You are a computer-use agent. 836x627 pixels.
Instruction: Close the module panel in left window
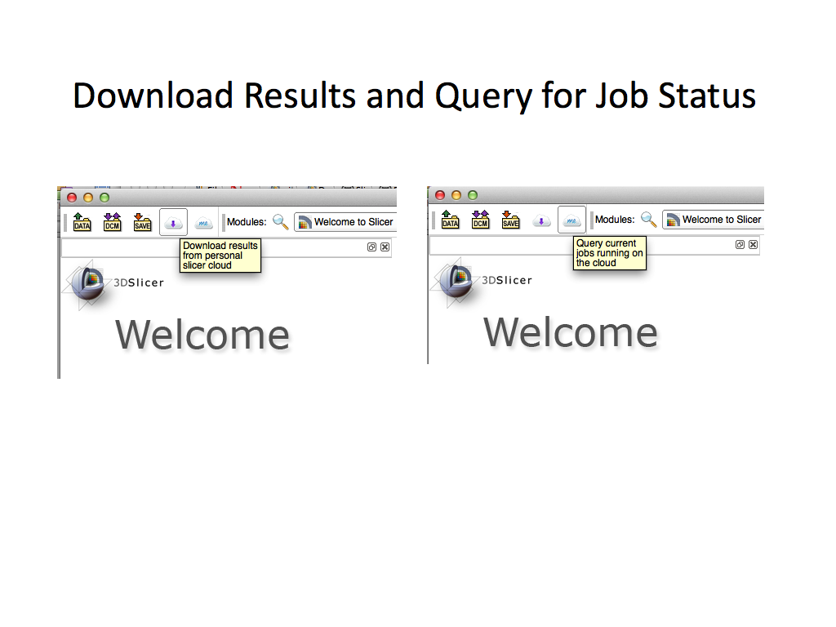[385, 247]
